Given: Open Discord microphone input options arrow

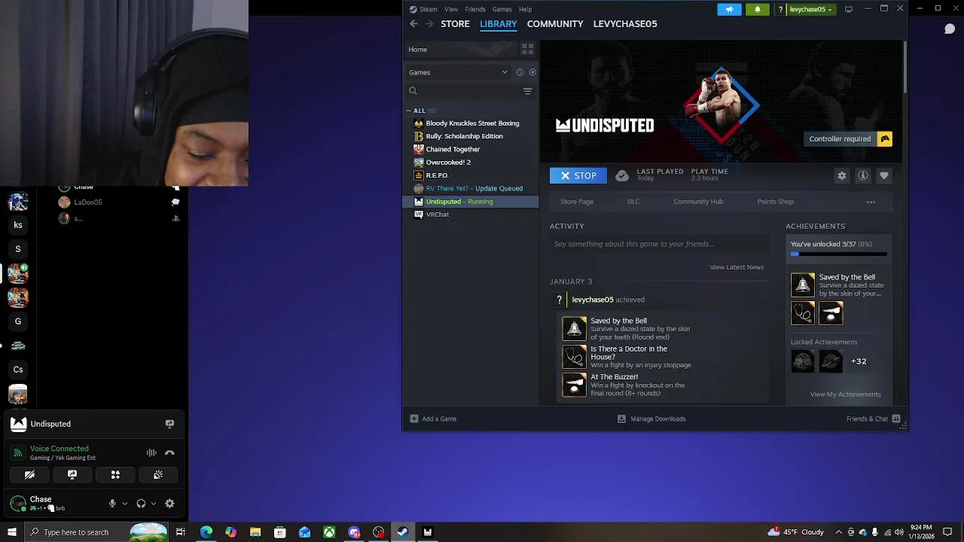Looking at the screenshot, I should [125, 504].
